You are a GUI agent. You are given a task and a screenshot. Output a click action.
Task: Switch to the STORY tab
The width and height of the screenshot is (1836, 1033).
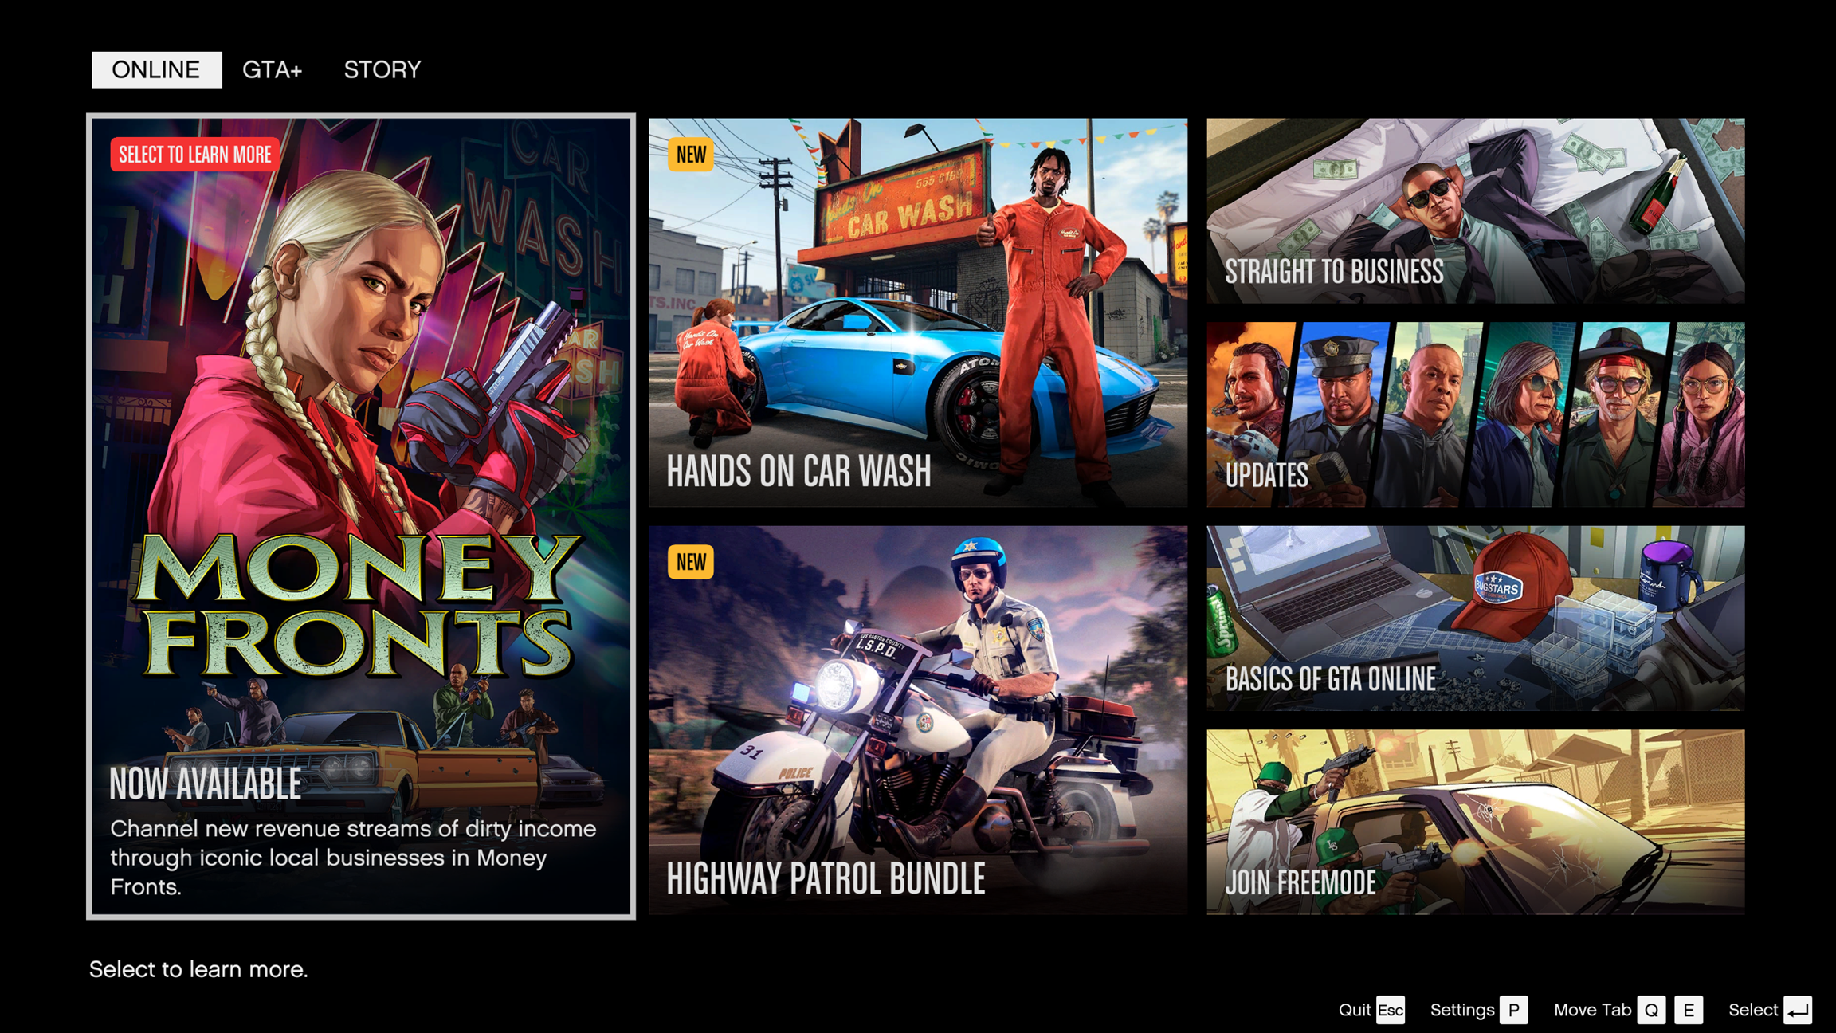coord(382,70)
